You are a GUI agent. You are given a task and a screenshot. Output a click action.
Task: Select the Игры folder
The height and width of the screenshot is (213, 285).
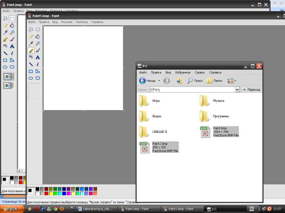click(149, 101)
